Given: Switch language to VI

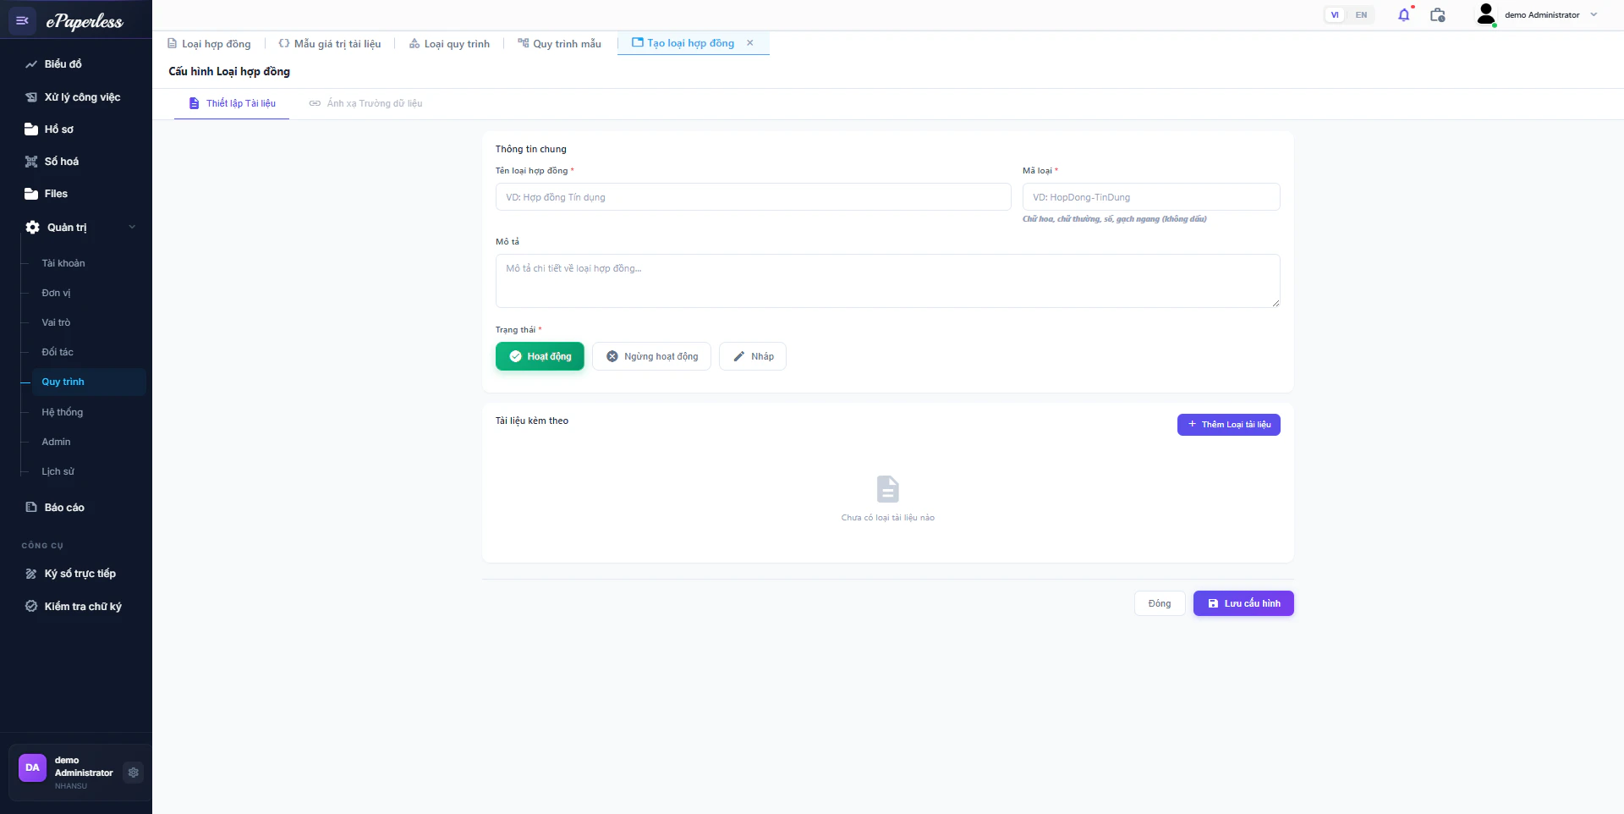Looking at the screenshot, I should click(1335, 15).
